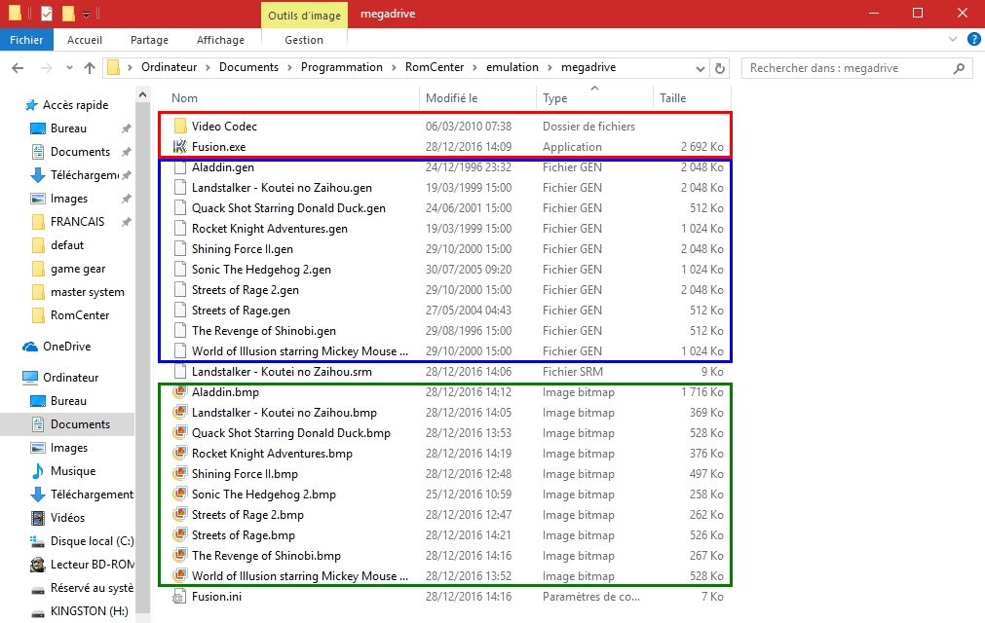Click the KINGSTON (H:) drive icon
This screenshot has width=985, height=623.
point(38,611)
